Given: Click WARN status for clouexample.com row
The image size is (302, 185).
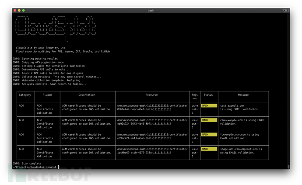Looking at the screenshot, I should [x=209, y=120].
